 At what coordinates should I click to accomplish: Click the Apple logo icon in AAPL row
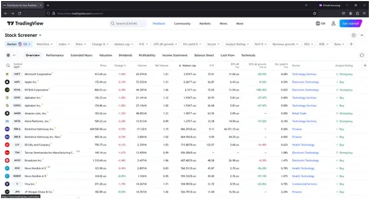[x=7, y=82]
